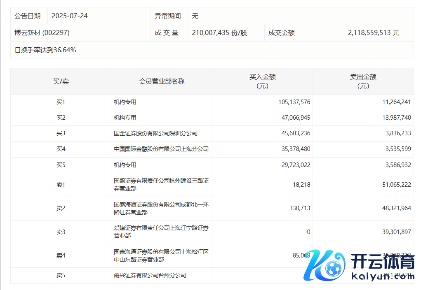Open 中国国际金融股份有限公司上海分公司 entry
This screenshot has height=290, width=421.
click(161, 149)
